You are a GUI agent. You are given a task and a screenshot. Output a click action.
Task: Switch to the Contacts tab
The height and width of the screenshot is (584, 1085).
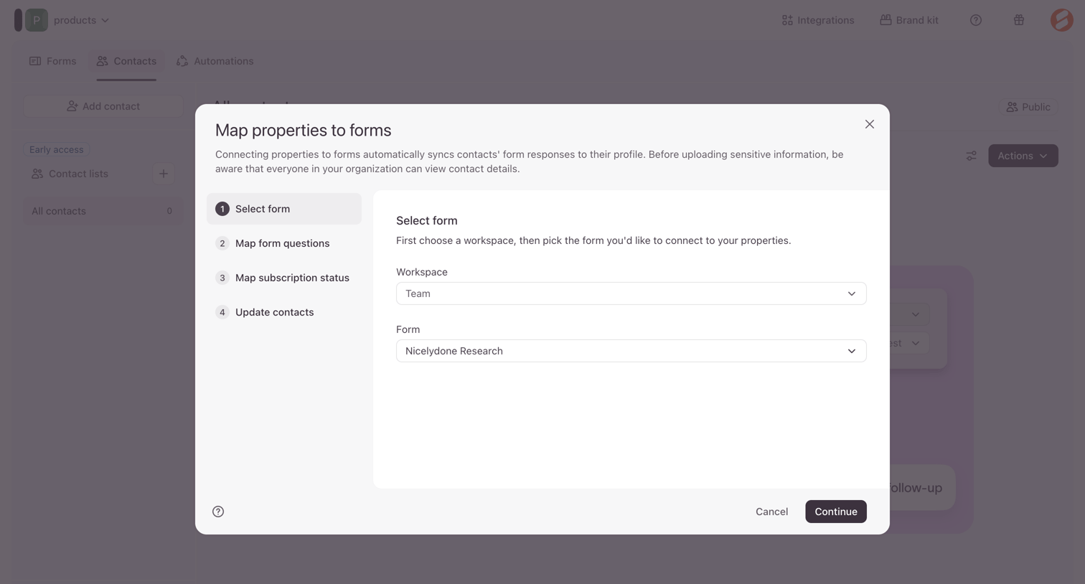tap(126, 61)
